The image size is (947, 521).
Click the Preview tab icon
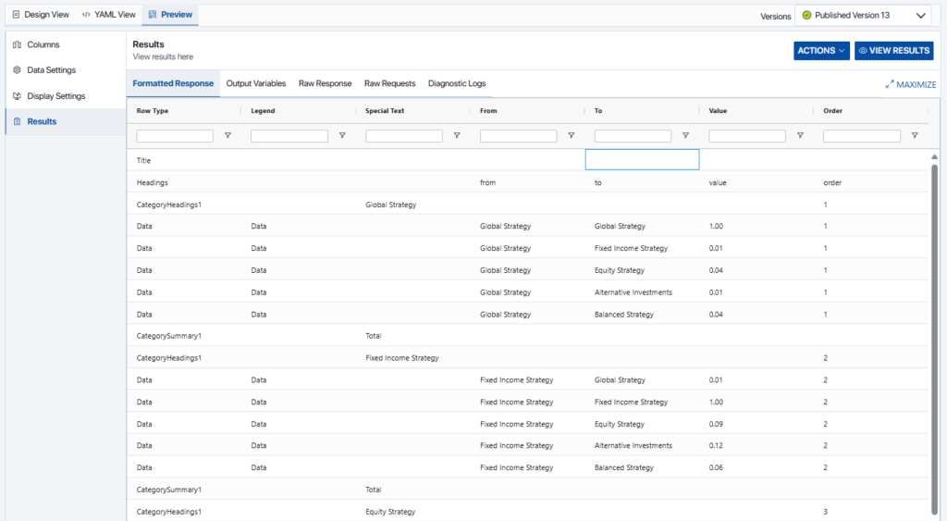pos(153,15)
